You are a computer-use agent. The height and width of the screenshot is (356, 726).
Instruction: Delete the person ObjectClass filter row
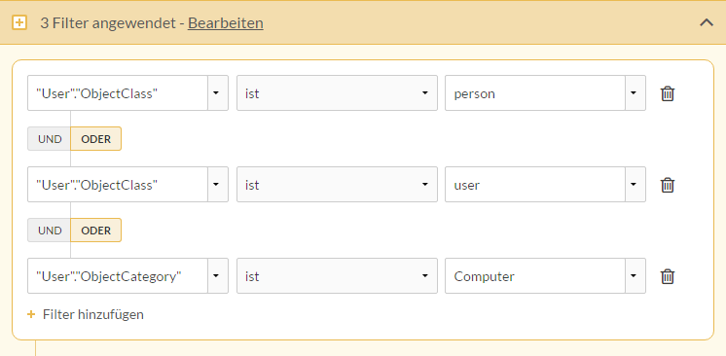[668, 93]
